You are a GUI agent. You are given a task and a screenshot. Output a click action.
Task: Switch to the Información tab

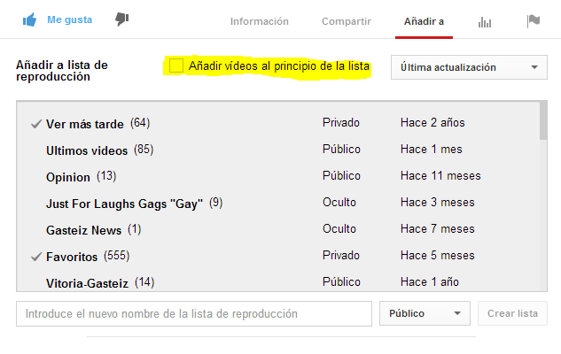click(260, 21)
